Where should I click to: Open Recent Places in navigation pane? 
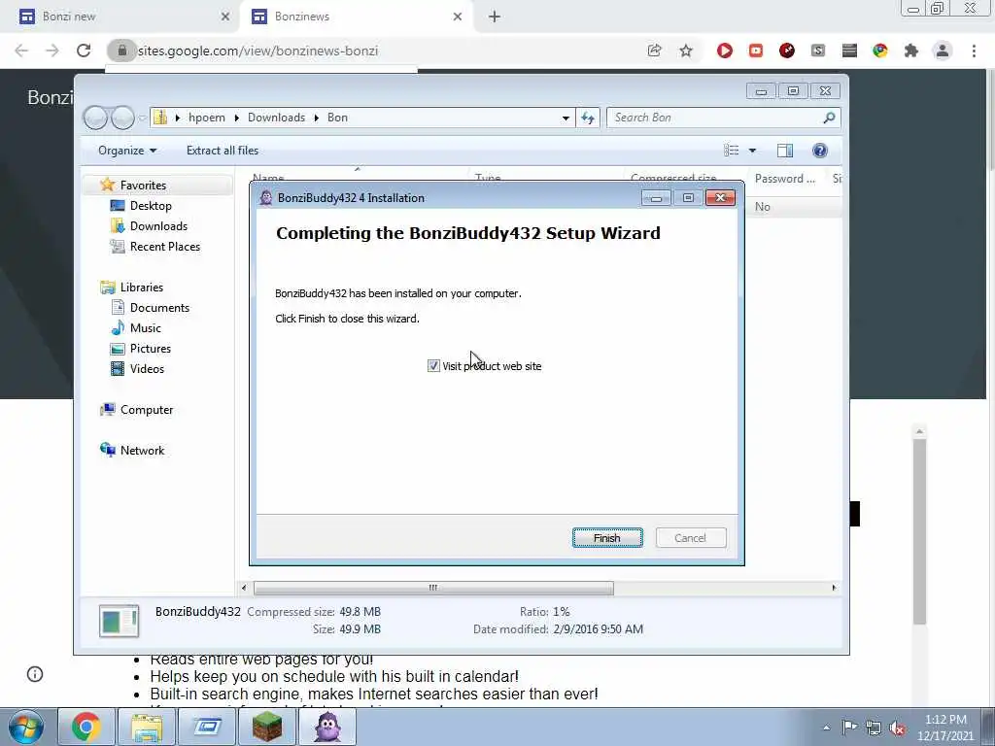tap(165, 246)
